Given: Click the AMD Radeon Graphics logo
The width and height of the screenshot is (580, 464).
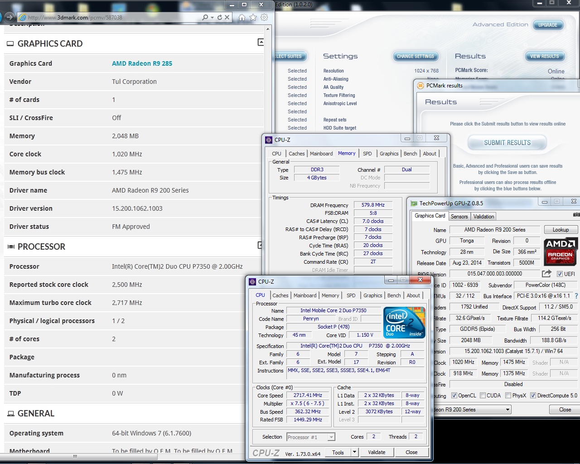Looking at the screenshot, I should tap(561, 251).
